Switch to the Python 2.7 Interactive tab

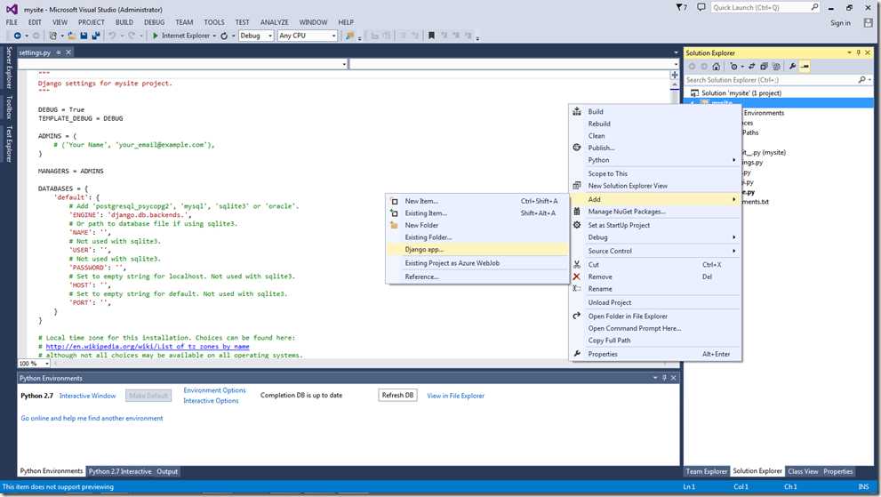121,471
